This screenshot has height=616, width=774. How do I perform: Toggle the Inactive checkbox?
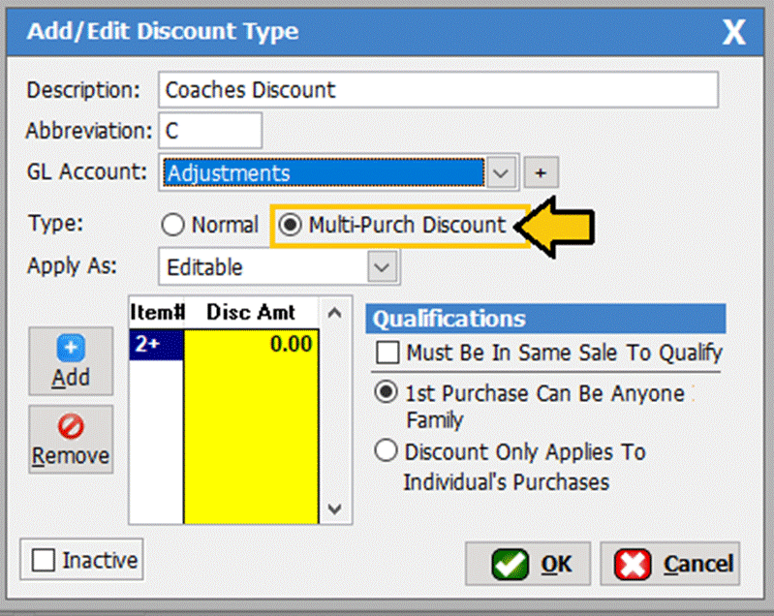43,561
